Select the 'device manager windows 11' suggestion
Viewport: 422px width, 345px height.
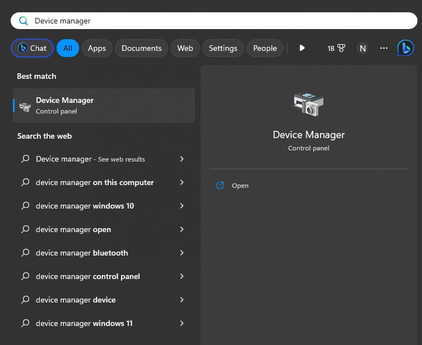[x=84, y=323]
